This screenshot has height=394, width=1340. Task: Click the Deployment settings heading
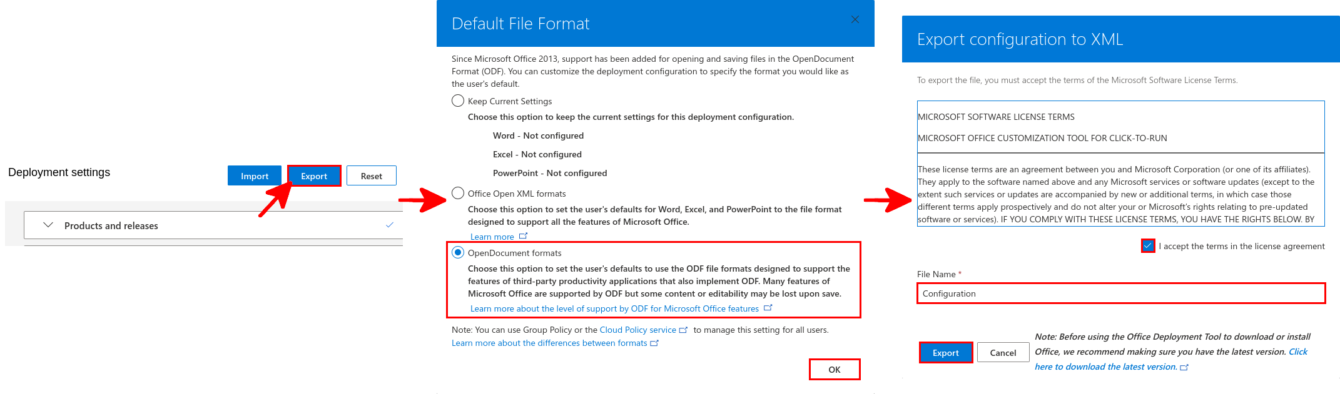pyautogui.click(x=59, y=172)
